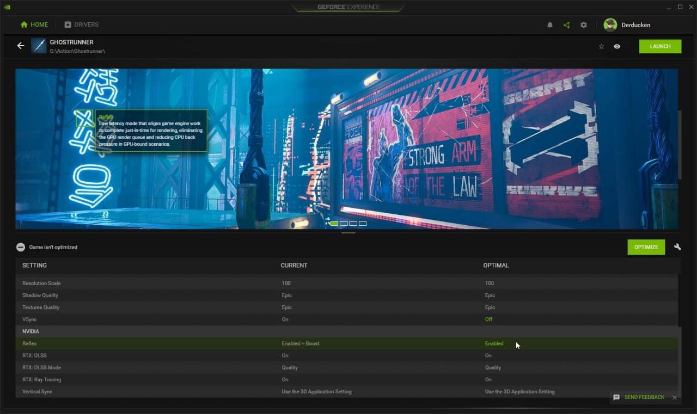The height and width of the screenshot is (414, 697).
Task: Click the send feedback chat icon
Action: pyautogui.click(x=616, y=397)
